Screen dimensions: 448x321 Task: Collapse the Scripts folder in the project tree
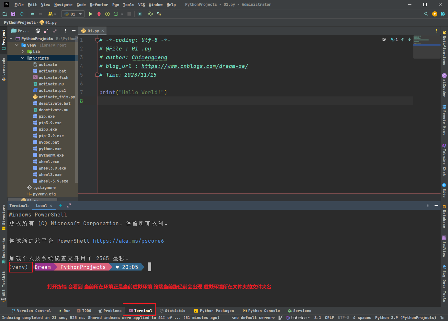coord(23,58)
